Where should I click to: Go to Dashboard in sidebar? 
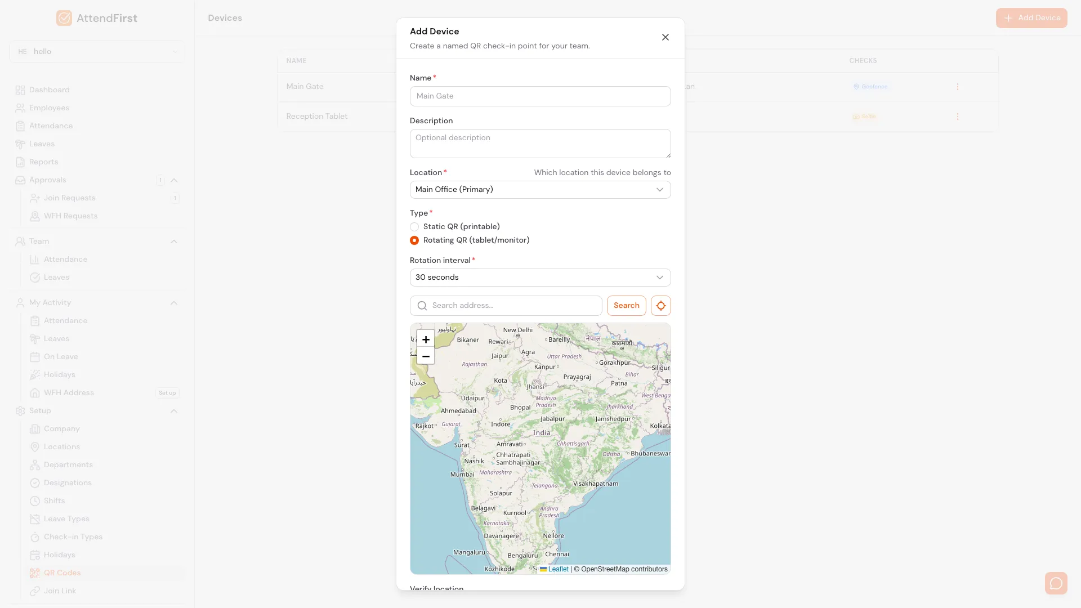coord(50,90)
